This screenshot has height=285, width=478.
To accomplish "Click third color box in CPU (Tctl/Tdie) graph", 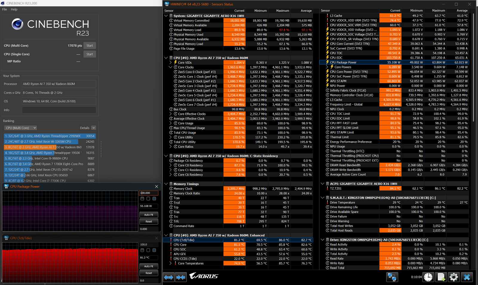I will (x=154, y=250).
